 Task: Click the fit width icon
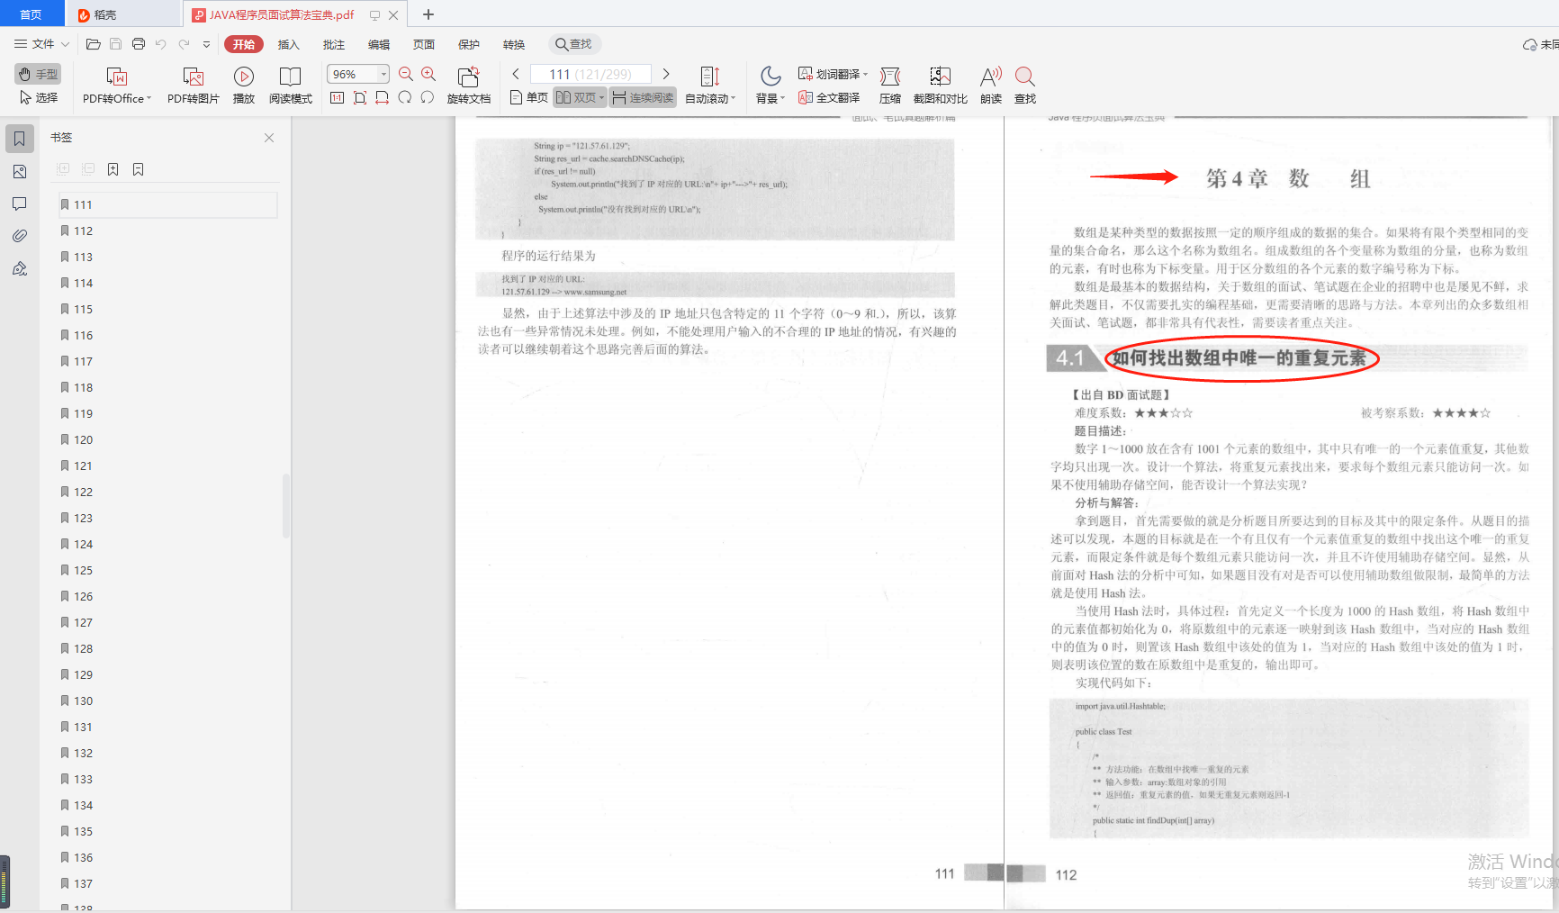click(383, 97)
